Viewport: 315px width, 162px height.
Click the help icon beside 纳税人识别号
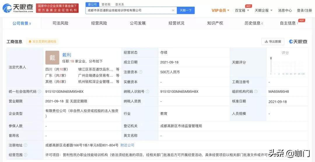[x=148, y=92]
